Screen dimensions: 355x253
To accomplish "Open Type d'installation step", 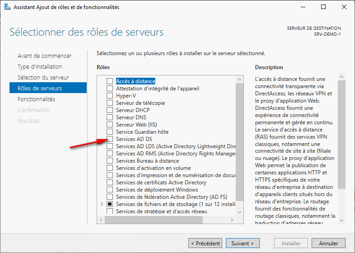I will [40, 66].
